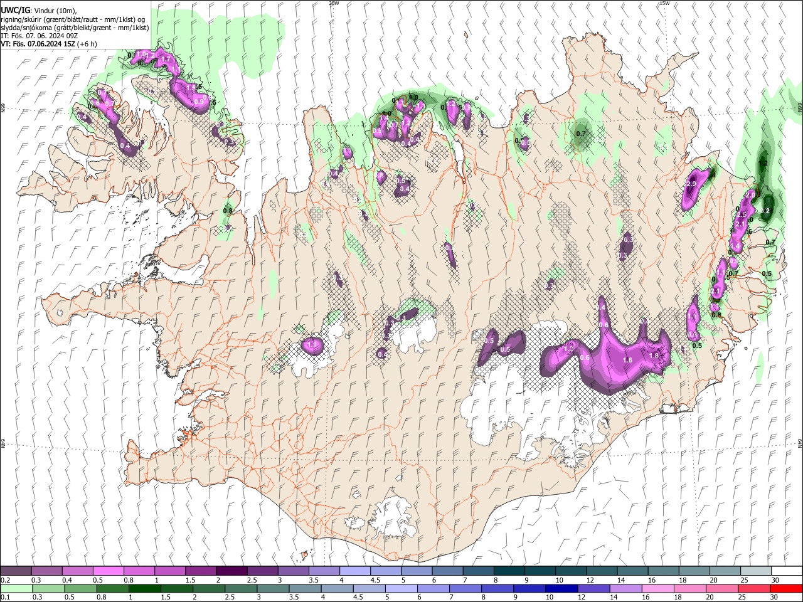Click the 1.6 precipitation value on the map
Screen dimensions: 803x602
pos(628,360)
